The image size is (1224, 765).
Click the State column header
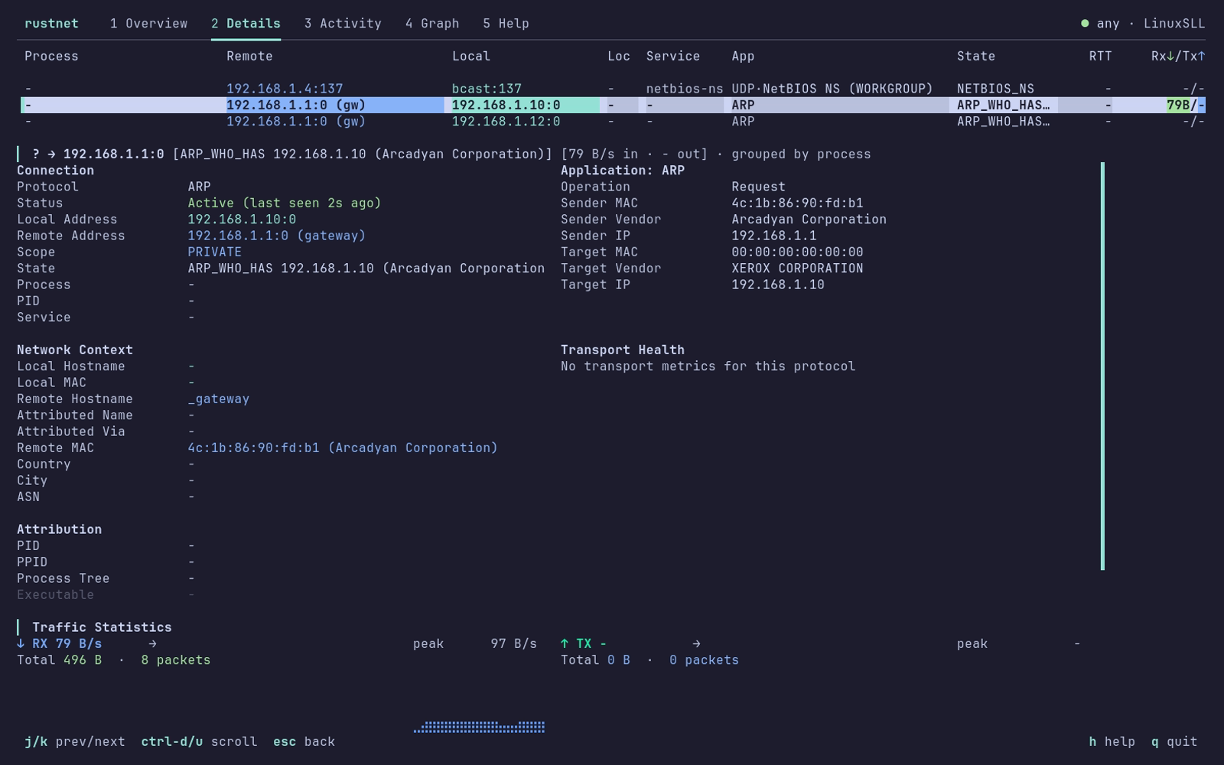point(976,56)
